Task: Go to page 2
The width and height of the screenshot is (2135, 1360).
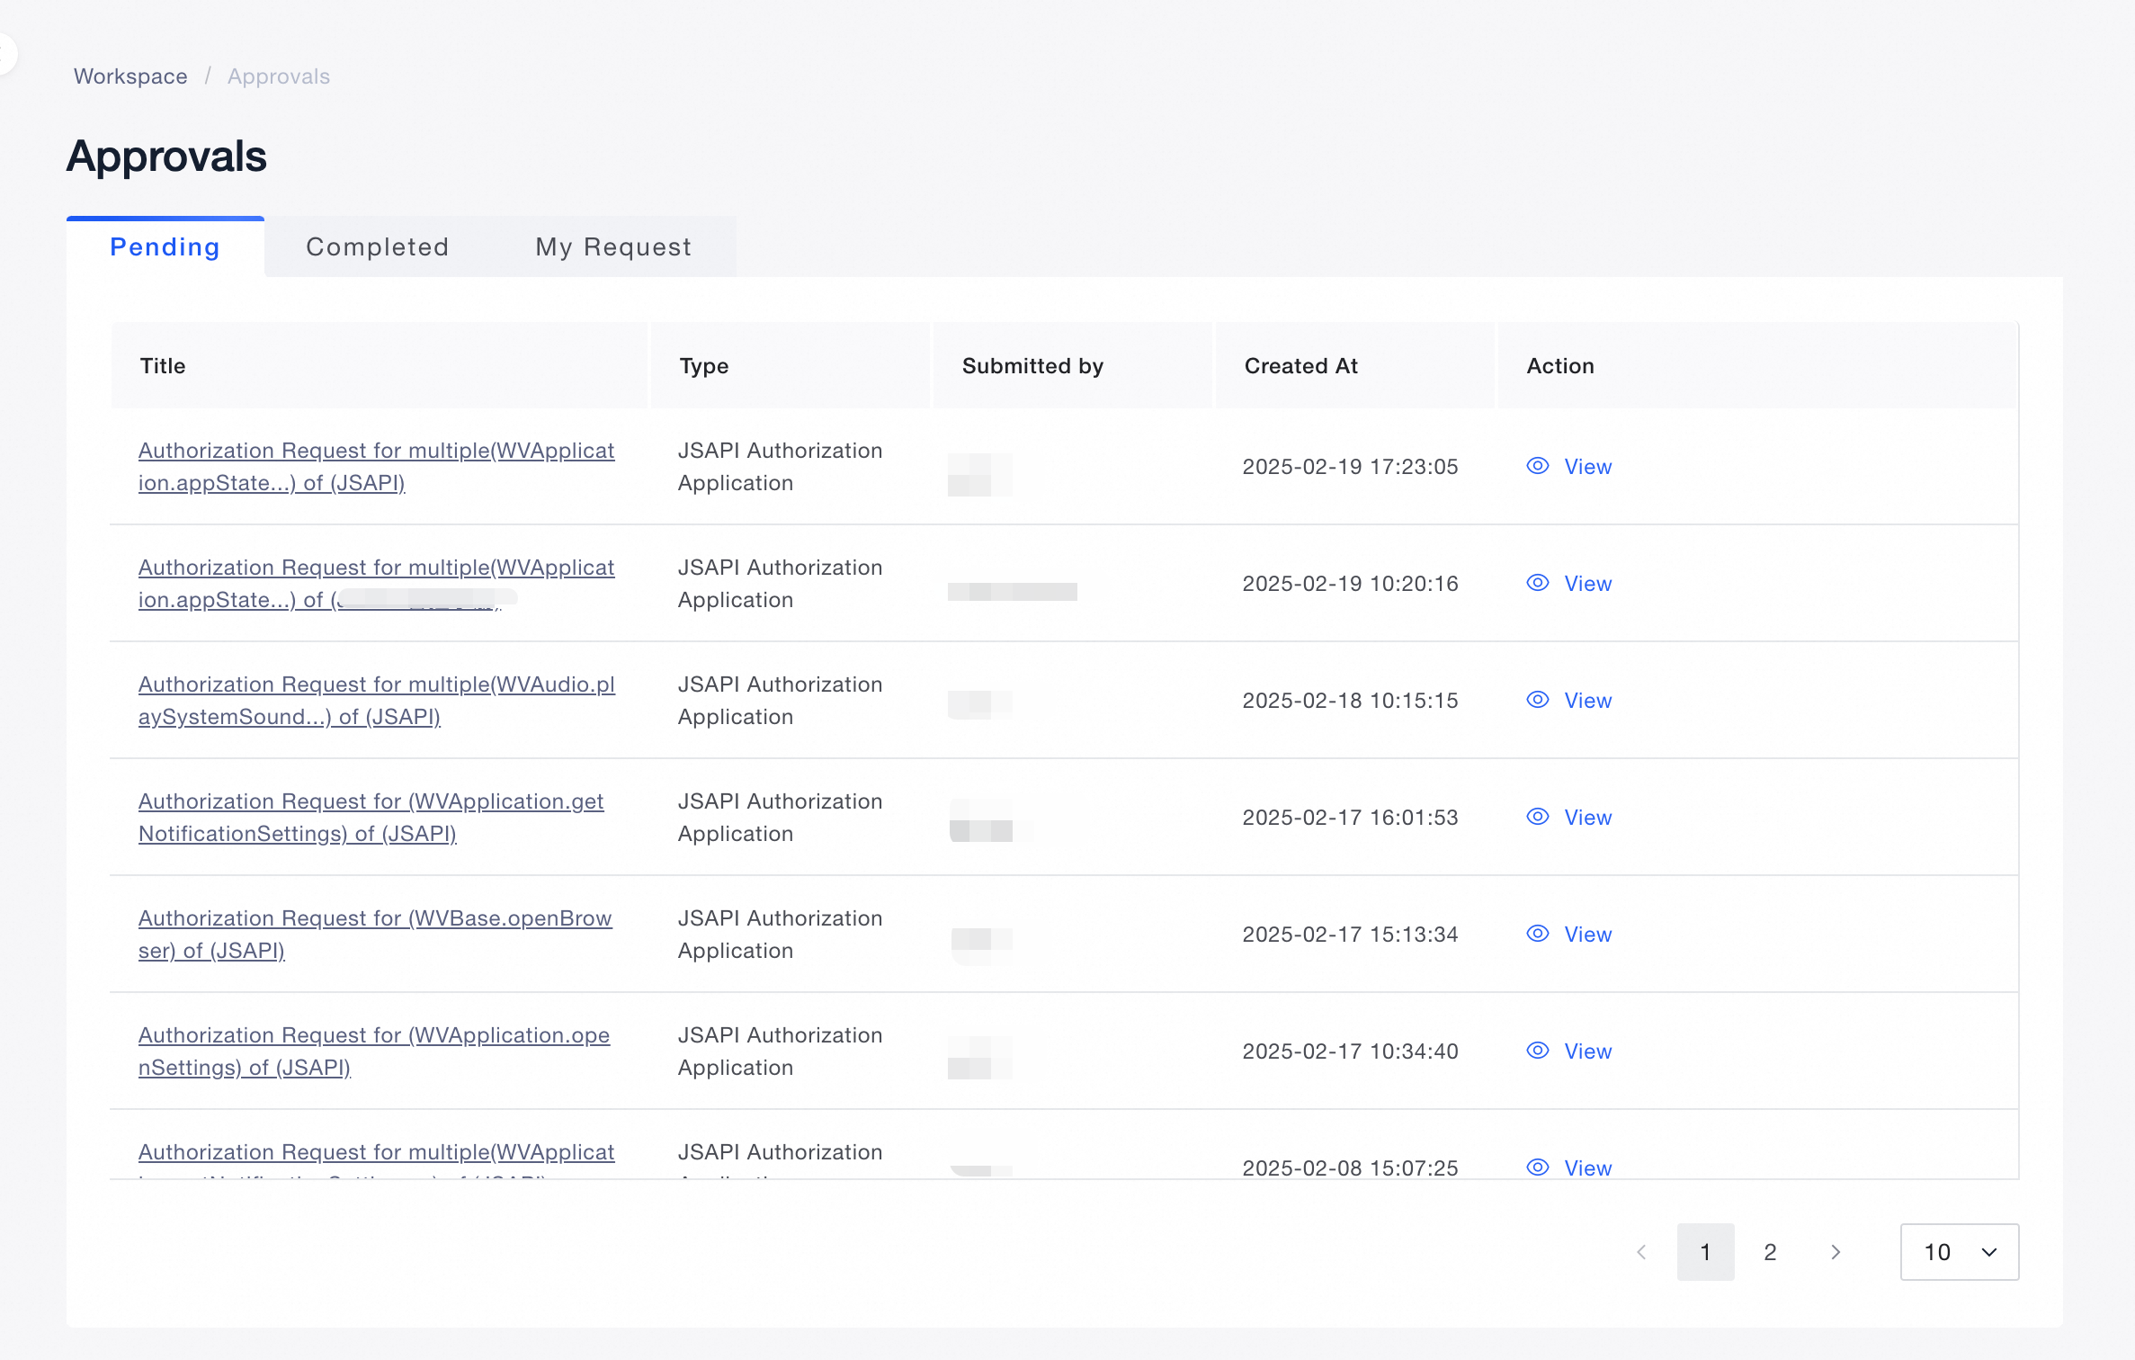Action: 1770,1252
